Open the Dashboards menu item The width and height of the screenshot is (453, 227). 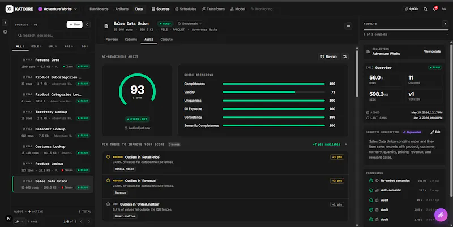pyautogui.click(x=99, y=9)
